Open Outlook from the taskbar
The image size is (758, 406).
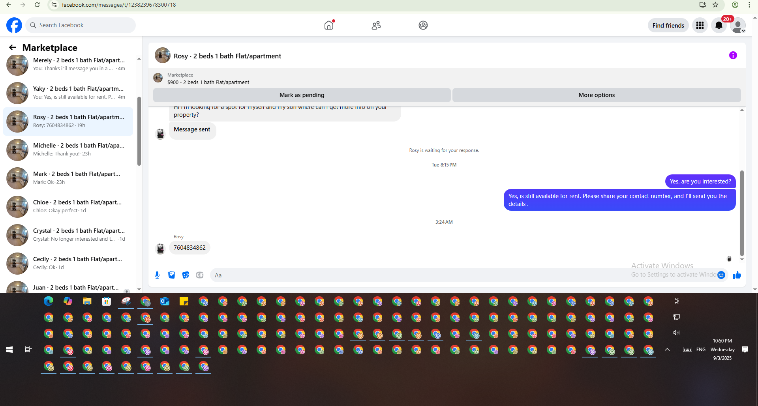[x=165, y=301]
